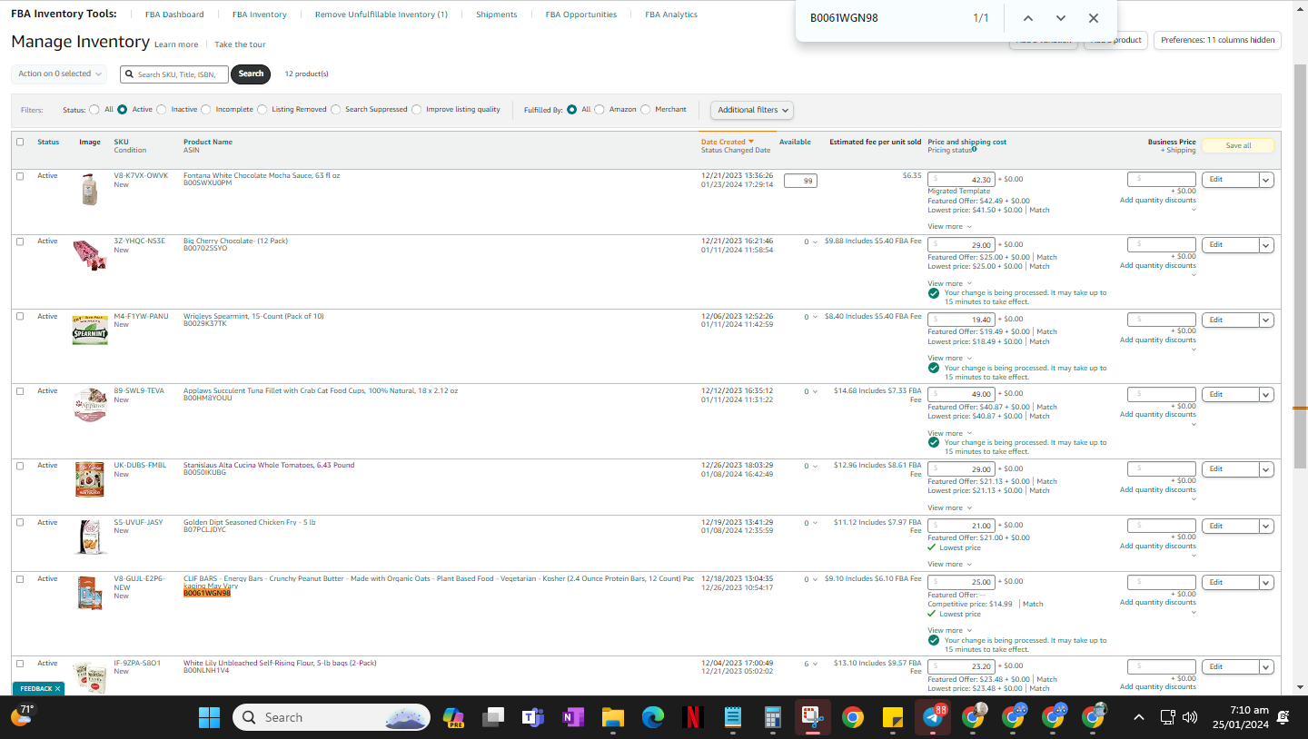This screenshot has width=1308, height=739.
Task: Open the FBA Analytics tab
Action: coord(671,15)
